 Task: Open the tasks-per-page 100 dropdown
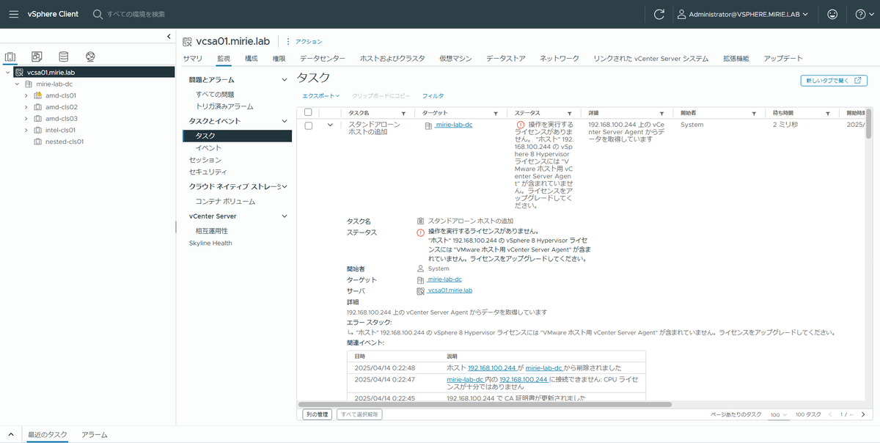778,415
